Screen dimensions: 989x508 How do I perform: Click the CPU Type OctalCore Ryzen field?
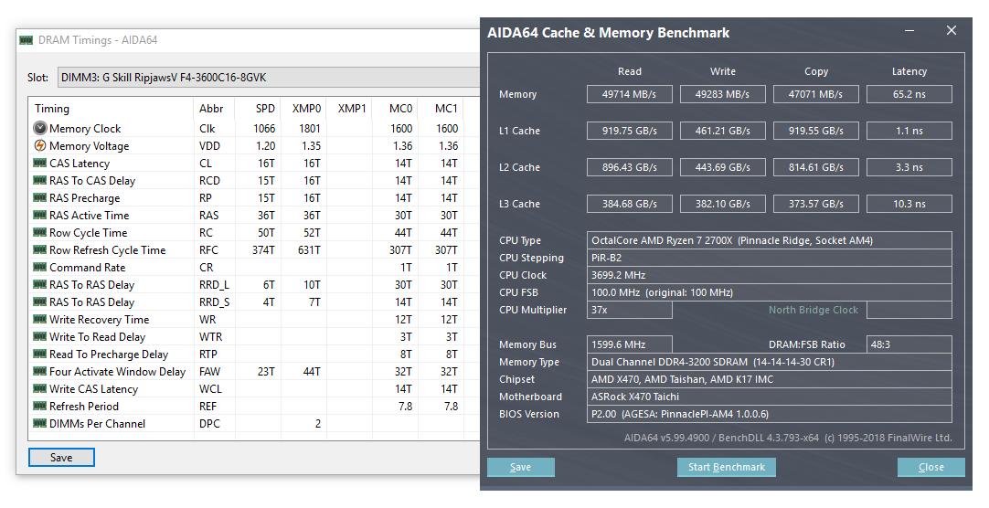770,240
